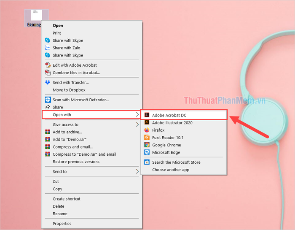
Task: Click the Microsoft Defender shield icon
Action: click(x=48, y=100)
